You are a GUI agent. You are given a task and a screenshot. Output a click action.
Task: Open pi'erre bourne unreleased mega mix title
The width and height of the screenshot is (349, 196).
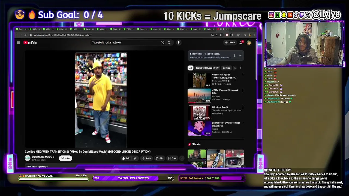(x=226, y=124)
